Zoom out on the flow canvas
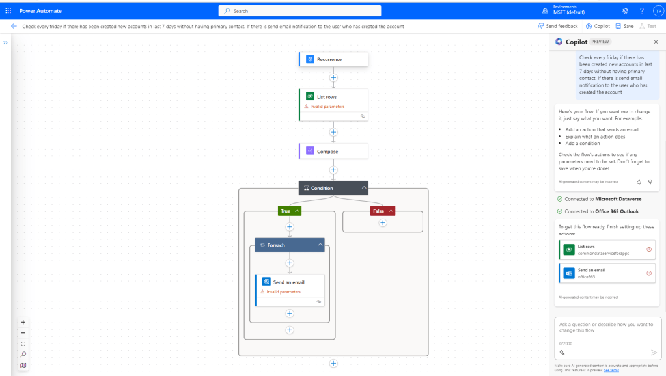This screenshot has height=376, width=666. point(23,332)
